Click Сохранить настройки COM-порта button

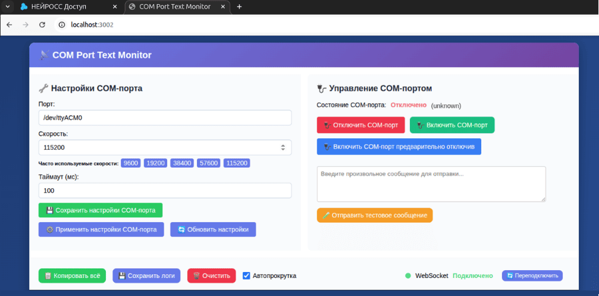click(x=100, y=210)
